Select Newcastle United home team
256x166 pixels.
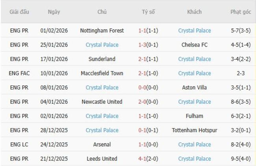pyautogui.click(x=102, y=102)
